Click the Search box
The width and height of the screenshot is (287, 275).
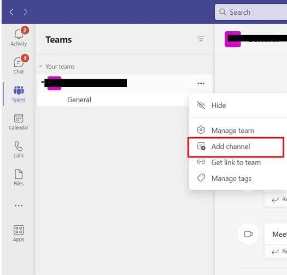click(x=251, y=12)
